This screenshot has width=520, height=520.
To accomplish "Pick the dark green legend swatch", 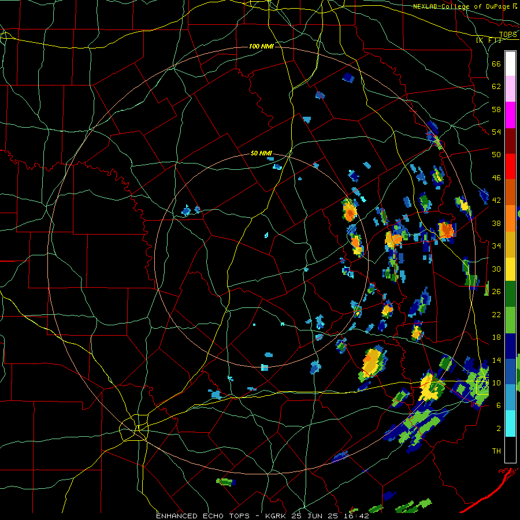I will pos(510,294).
